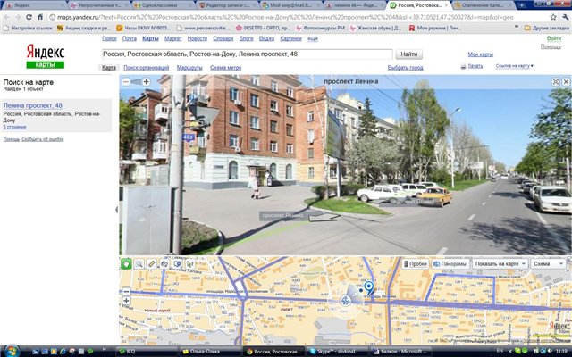This screenshot has width=572, height=357.
Task: Click the Yandex Maps logo
Action: coord(46,56)
